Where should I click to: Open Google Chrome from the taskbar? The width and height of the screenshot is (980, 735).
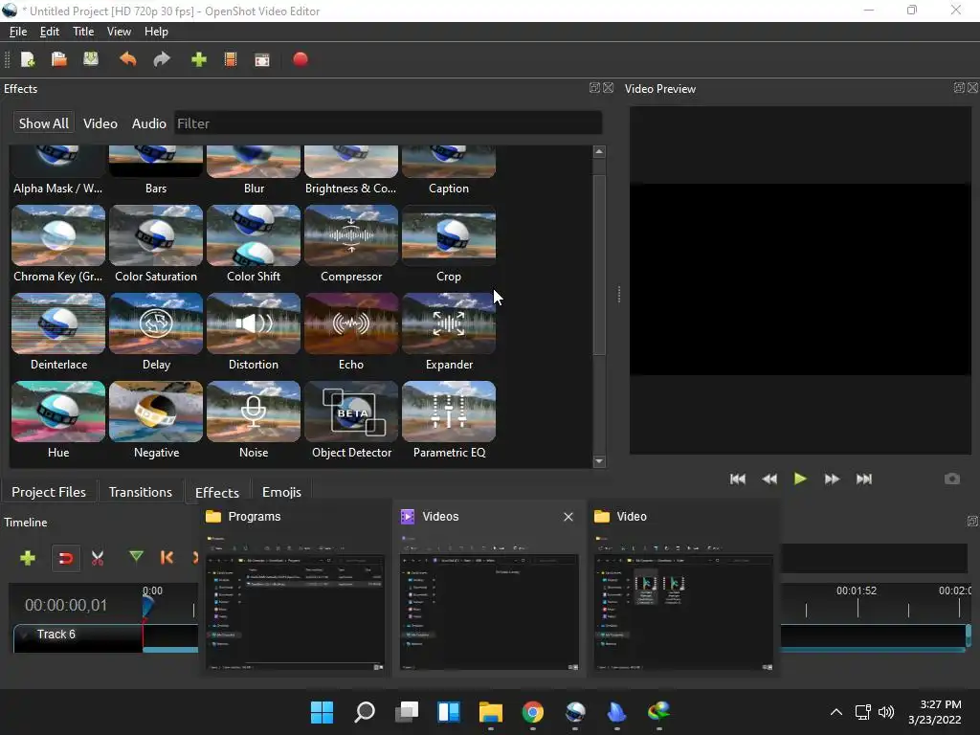click(x=532, y=712)
